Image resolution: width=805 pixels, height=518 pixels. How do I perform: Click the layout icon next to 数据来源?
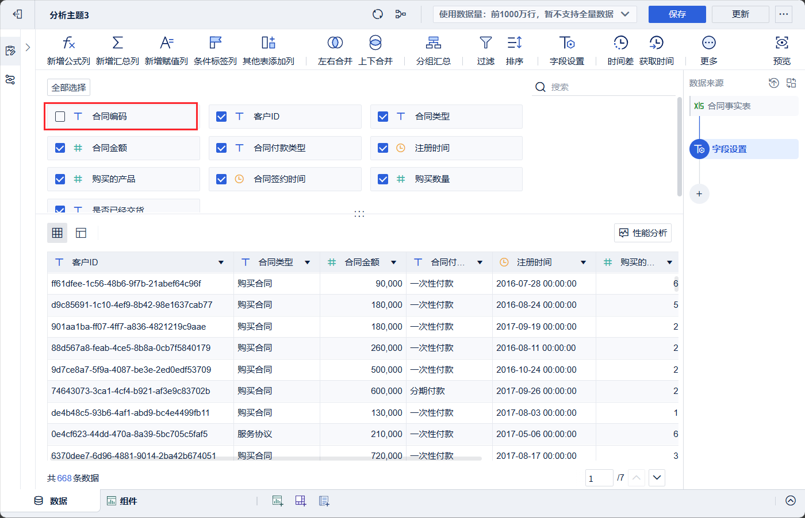[791, 83]
